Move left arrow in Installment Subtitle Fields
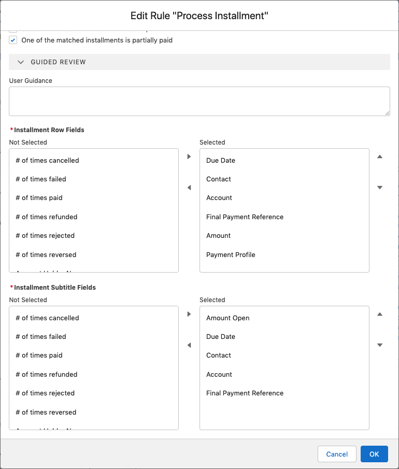 (x=189, y=345)
